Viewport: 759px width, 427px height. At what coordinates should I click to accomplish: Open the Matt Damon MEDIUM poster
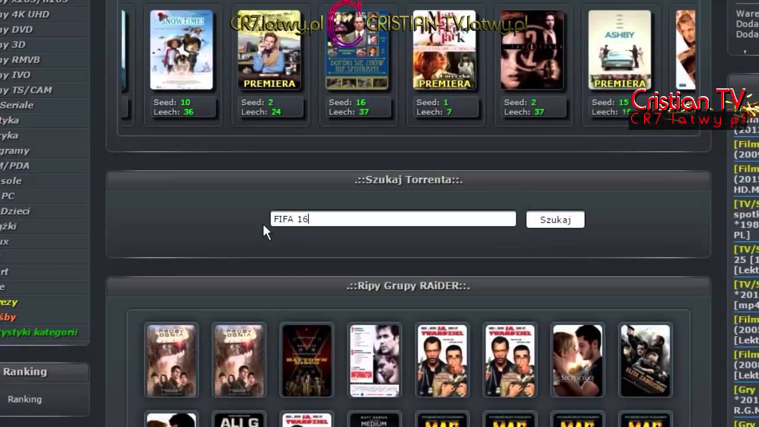(x=374, y=420)
